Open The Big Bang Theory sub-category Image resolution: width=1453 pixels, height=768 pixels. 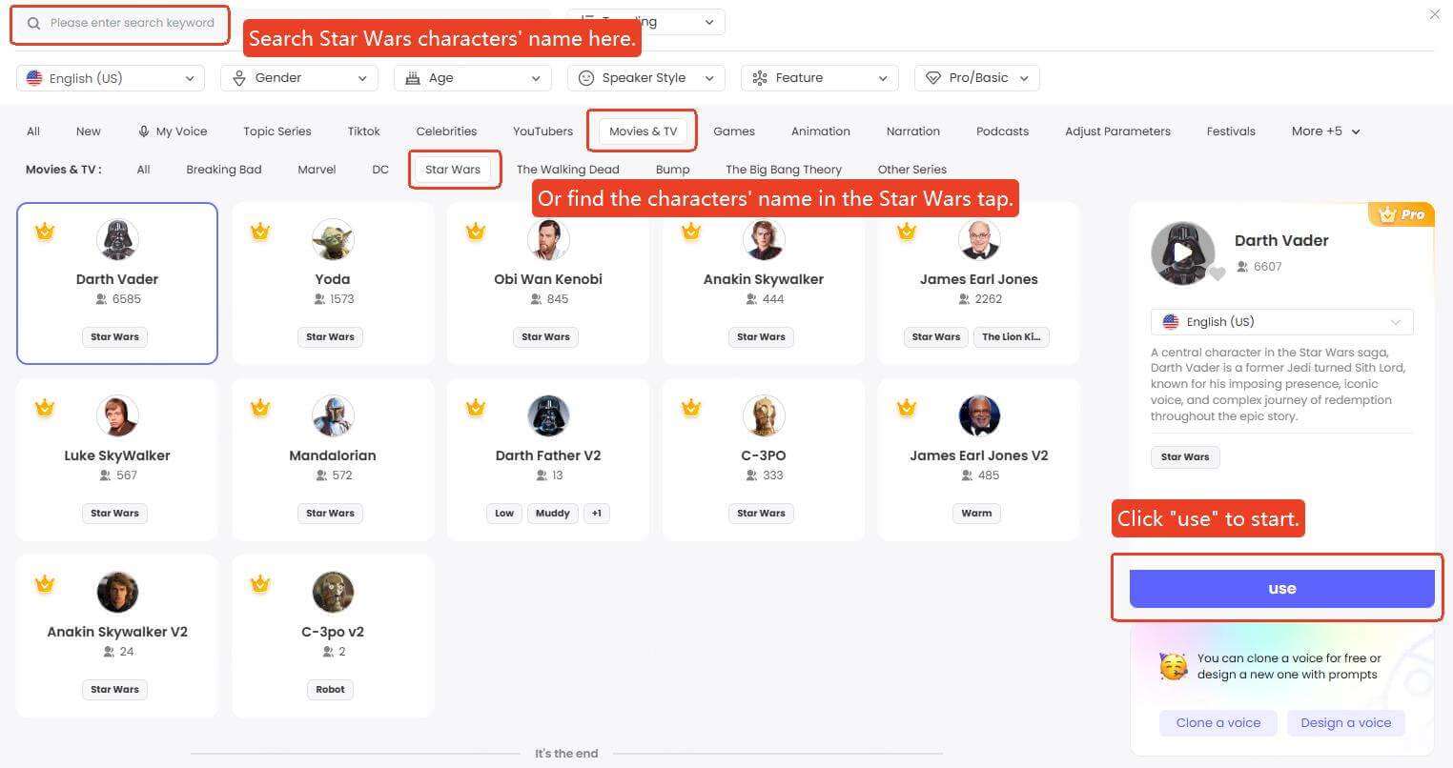784,170
